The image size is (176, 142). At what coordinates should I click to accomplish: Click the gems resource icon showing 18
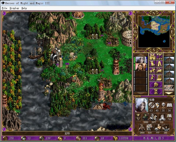[97, 138]
